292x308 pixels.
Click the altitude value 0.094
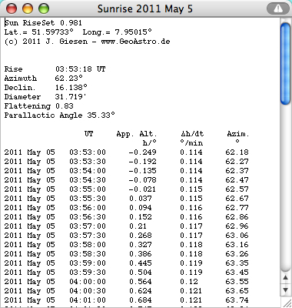click(x=141, y=208)
